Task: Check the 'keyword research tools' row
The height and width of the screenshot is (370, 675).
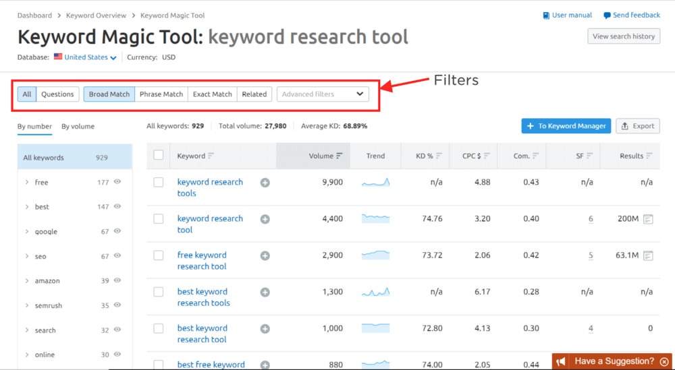Action: point(159,182)
